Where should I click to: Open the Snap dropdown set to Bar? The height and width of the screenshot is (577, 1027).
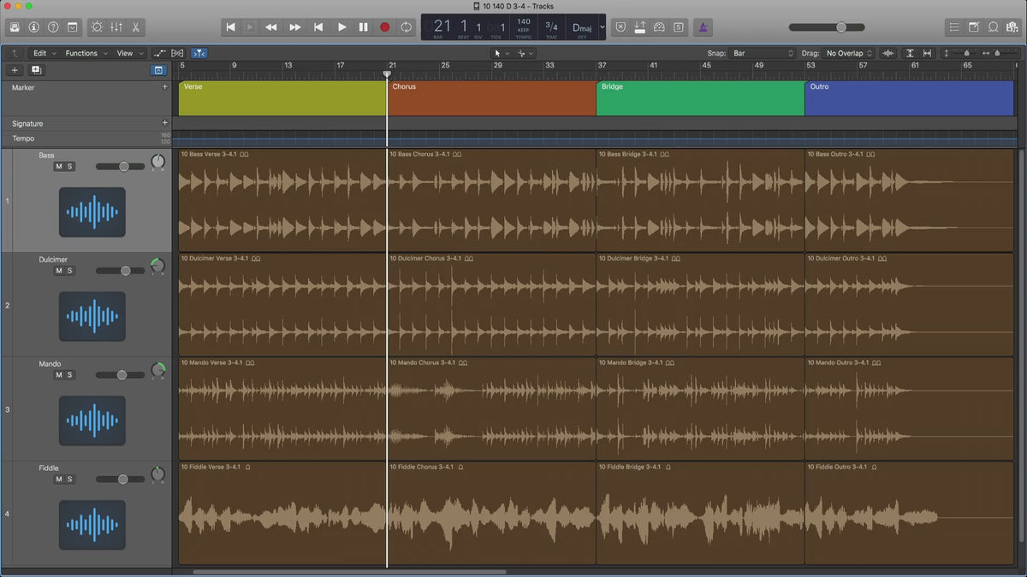point(763,53)
